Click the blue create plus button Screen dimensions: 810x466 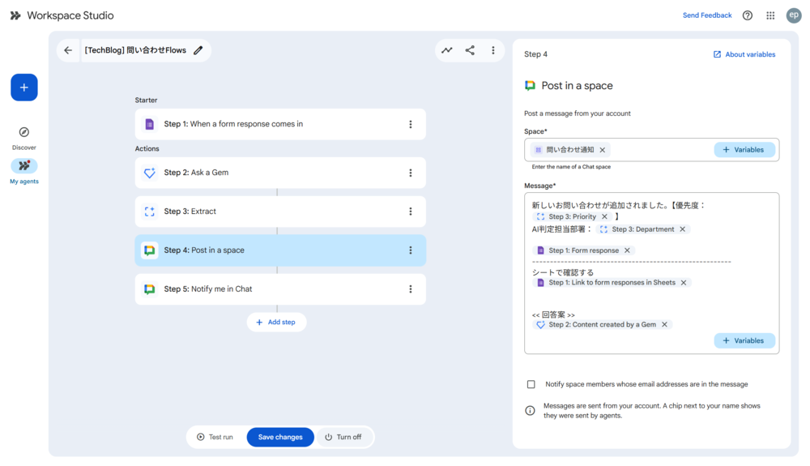click(x=23, y=88)
